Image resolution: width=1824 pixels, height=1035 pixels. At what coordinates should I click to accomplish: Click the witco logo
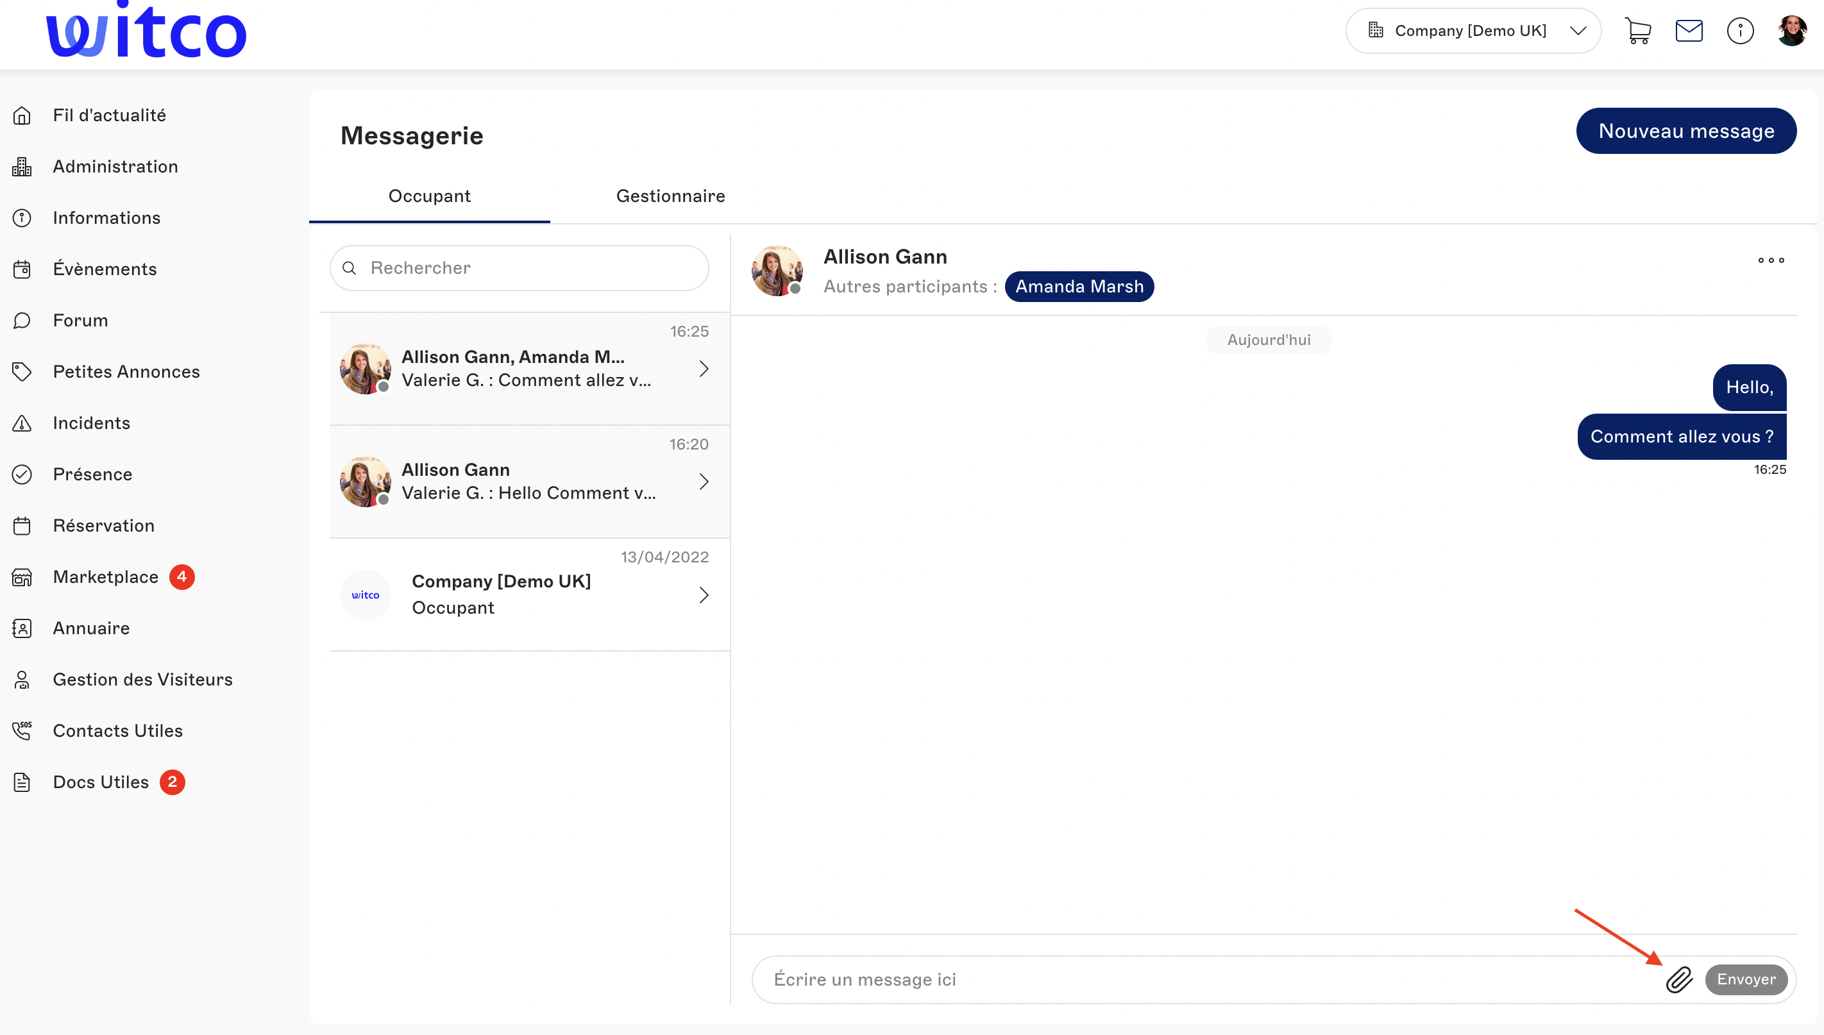tap(146, 31)
